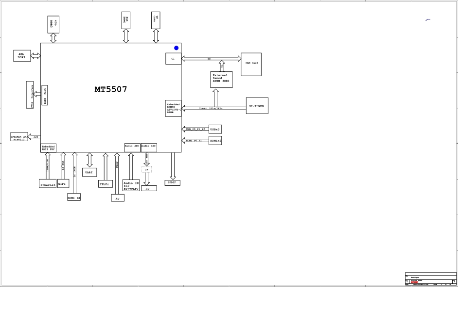This screenshot has height=326, width=462.
Task: Click the blue dot inside the MT5507 block
Action: [176, 48]
